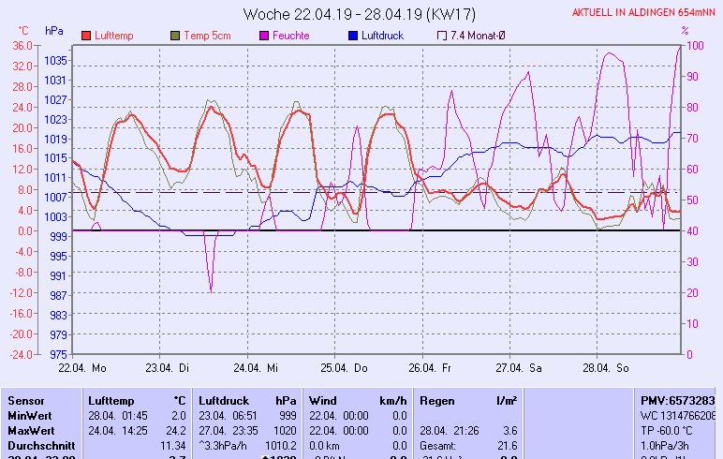Click the Lufttemp legend label
The height and width of the screenshot is (459, 723).
click(115, 36)
